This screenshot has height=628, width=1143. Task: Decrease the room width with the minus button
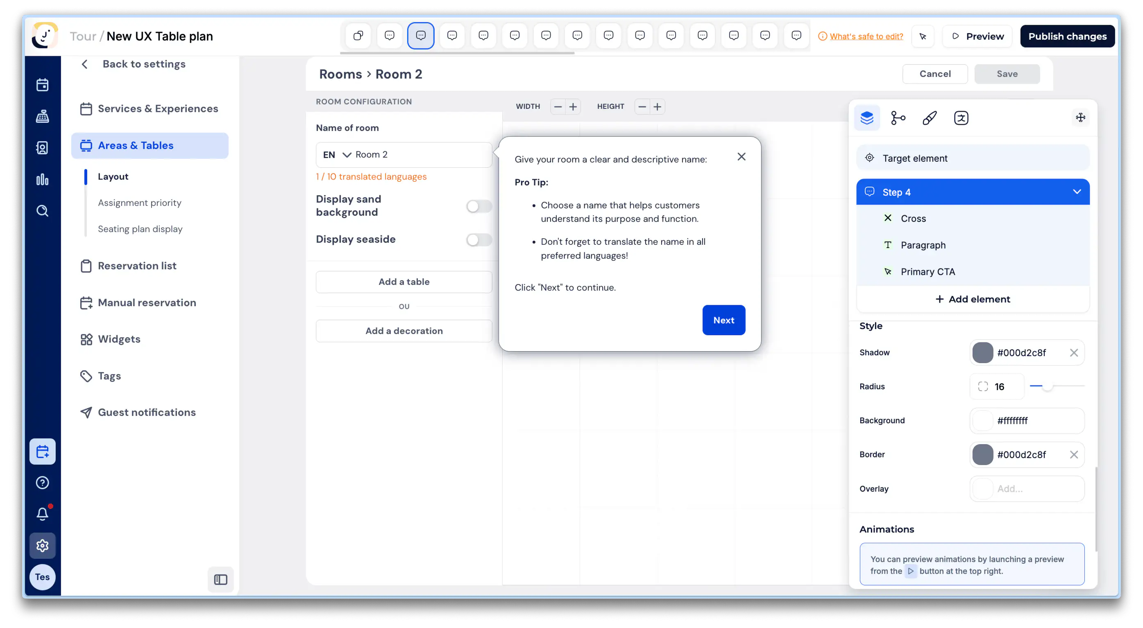558,106
